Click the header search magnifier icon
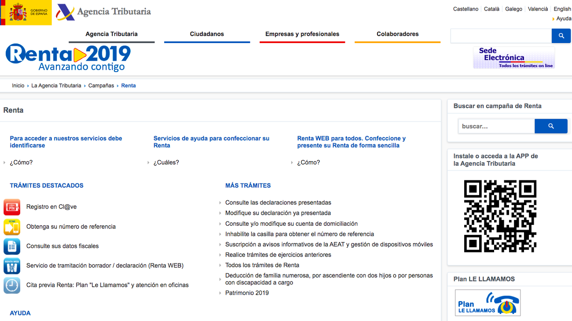The width and height of the screenshot is (572, 321). 561,36
